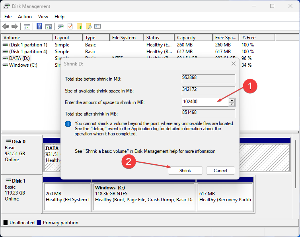This screenshot has height=237, width=300.
Task: Select the Windows (C:) 118.36 GB NTFS block
Action: point(144,197)
